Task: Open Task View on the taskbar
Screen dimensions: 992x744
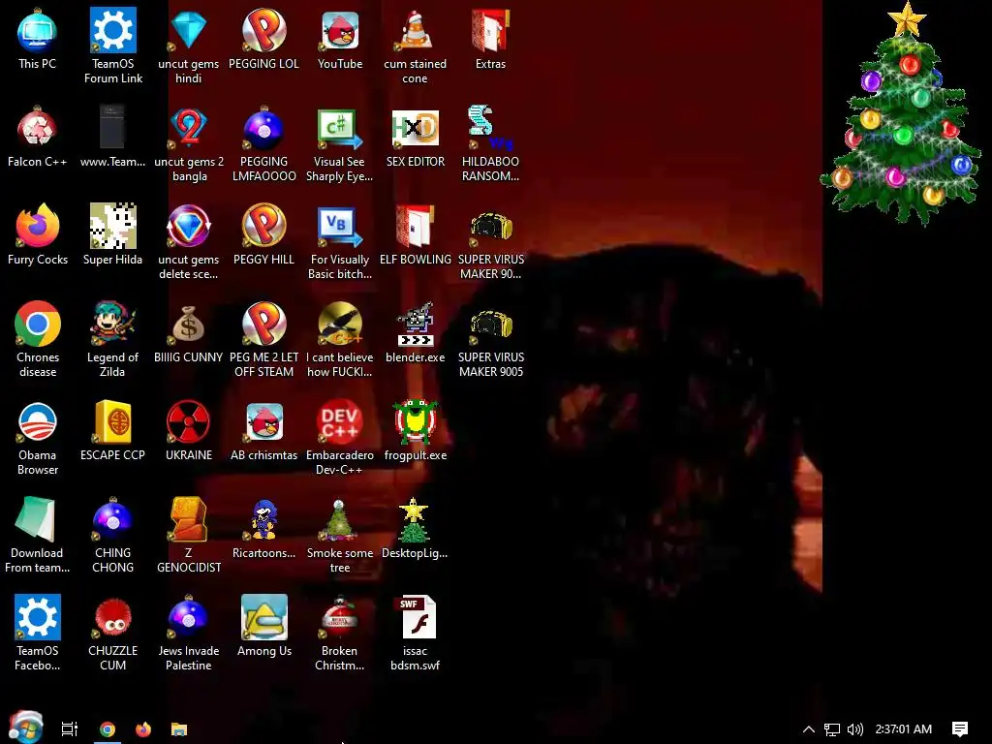Action: tap(70, 729)
